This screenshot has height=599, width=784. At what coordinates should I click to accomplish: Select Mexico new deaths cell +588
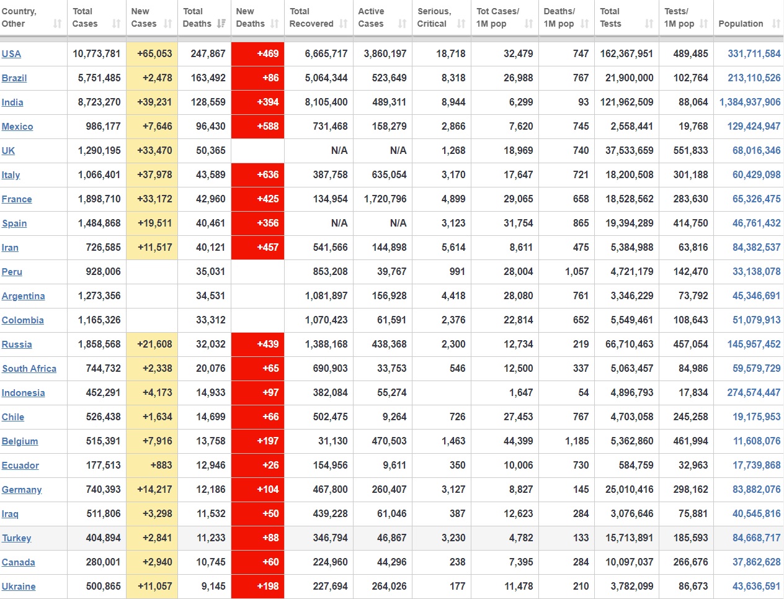257,126
